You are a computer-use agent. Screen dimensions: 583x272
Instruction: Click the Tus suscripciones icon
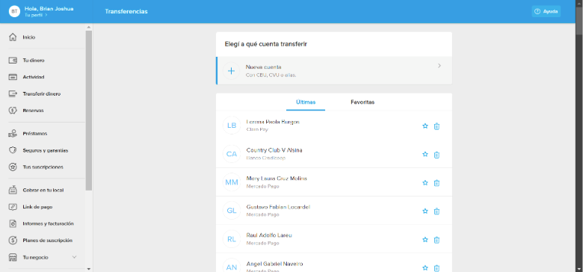pyautogui.click(x=13, y=167)
